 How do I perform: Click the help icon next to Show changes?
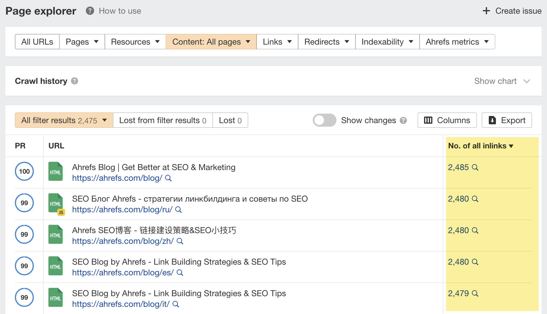(x=403, y=120)
